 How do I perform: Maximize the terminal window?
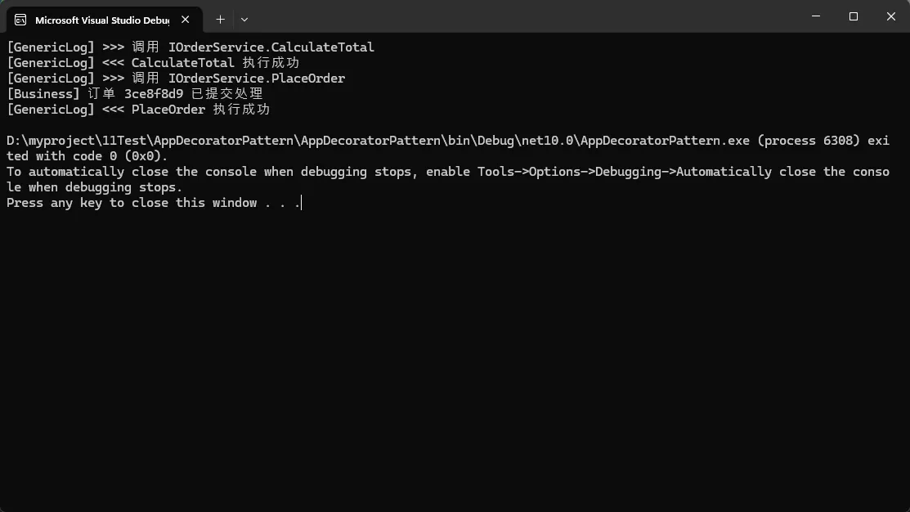(854, 16)
